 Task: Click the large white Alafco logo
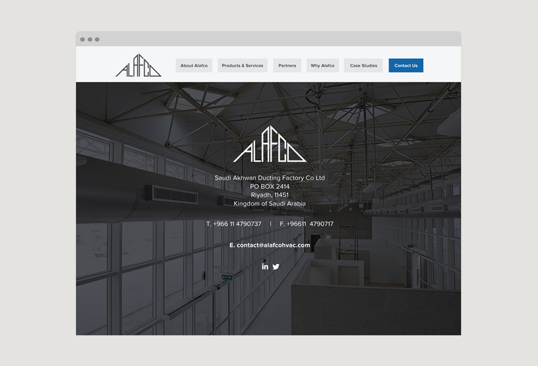pos(269,145)
